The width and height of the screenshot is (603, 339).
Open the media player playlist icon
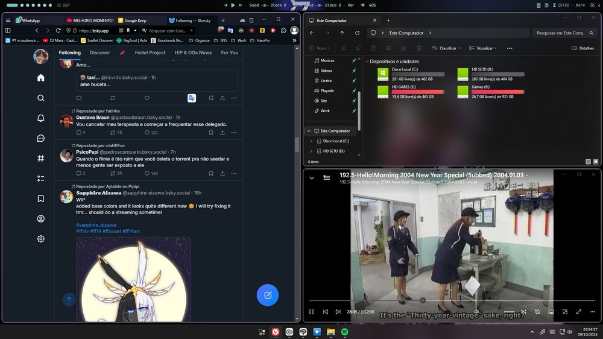tap(326, 178)
